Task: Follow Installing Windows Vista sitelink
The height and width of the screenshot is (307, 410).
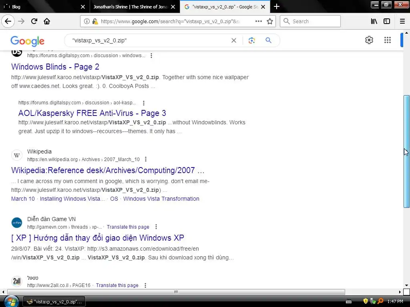Action: click(x=72, y=199)
